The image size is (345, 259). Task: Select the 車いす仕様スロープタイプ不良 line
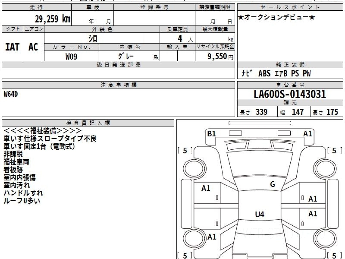(x=50, y=139)
